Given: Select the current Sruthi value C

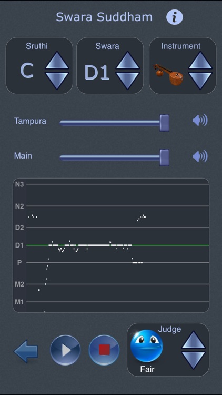Looking at the screenshot, I should 27,71.
